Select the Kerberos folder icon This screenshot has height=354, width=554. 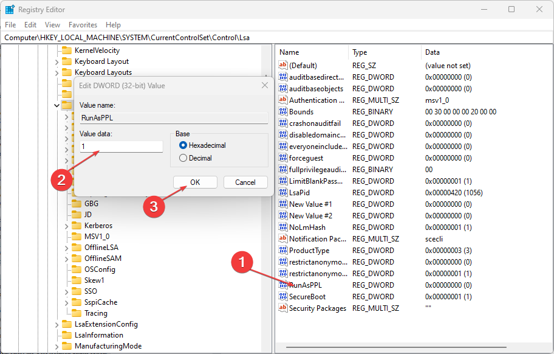pyautogui.click(x=76, y=226)
